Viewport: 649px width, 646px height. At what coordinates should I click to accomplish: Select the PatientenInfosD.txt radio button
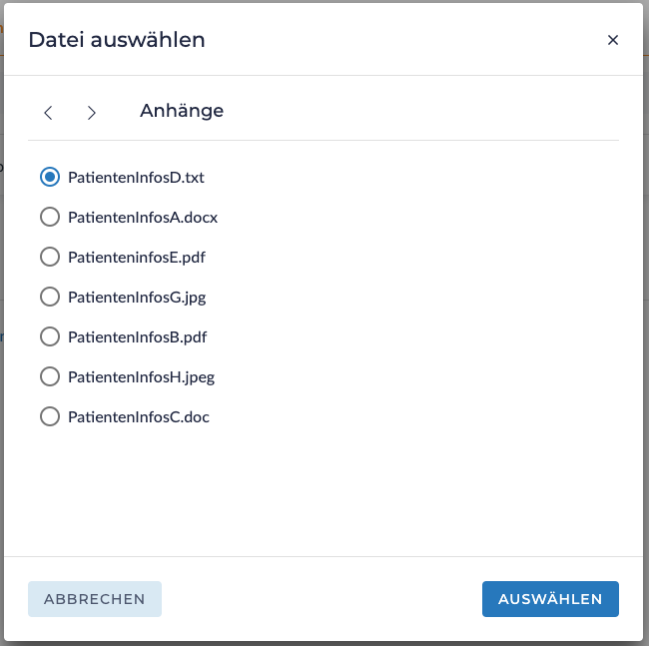[x=50, y=177]
